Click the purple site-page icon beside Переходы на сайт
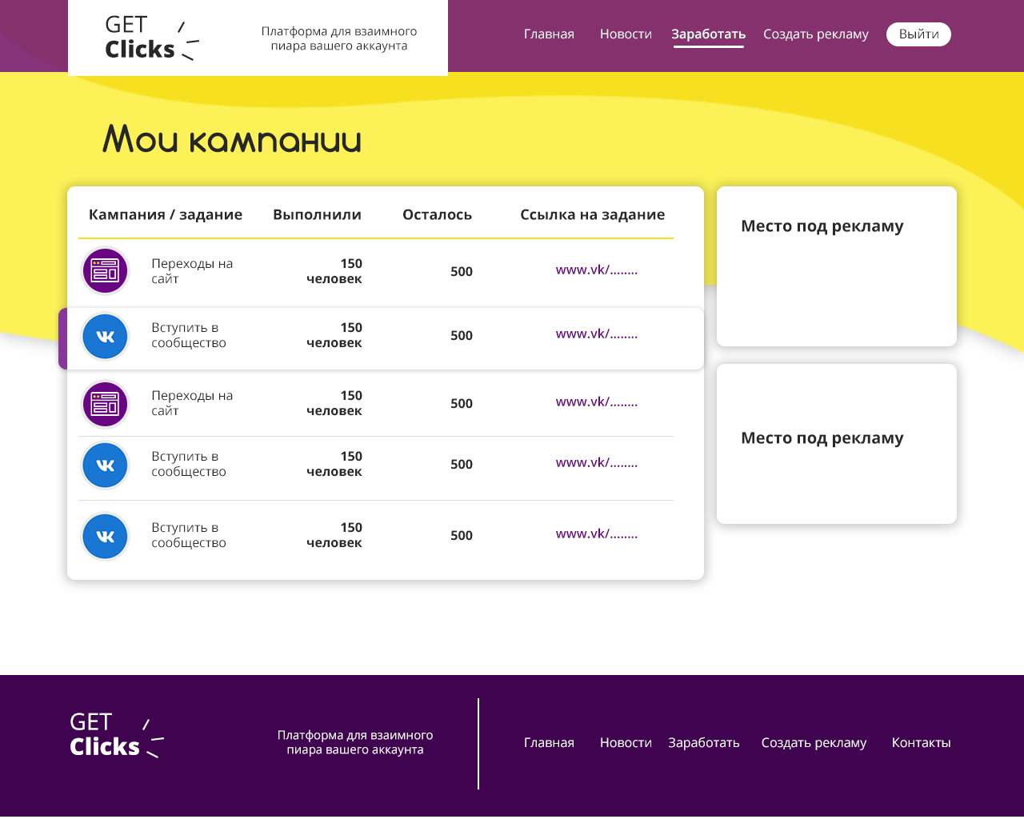The width and height of the screenshot is (1024, 819). point(105,270)
